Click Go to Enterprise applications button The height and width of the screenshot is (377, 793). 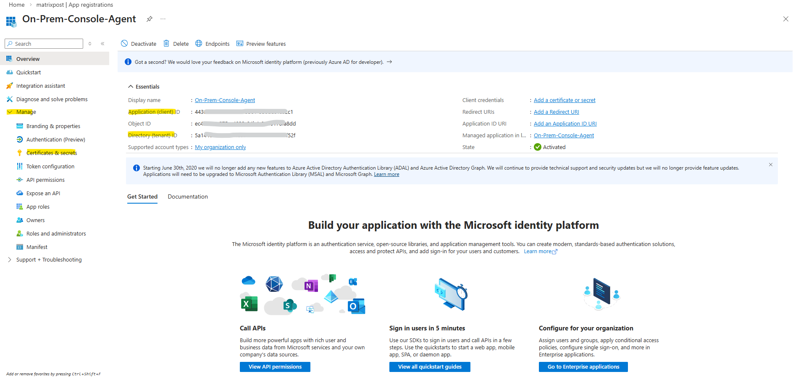click(583, 367)
